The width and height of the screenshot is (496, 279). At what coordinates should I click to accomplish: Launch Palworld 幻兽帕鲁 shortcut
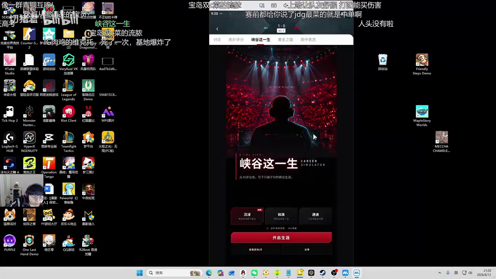[69, 193]
